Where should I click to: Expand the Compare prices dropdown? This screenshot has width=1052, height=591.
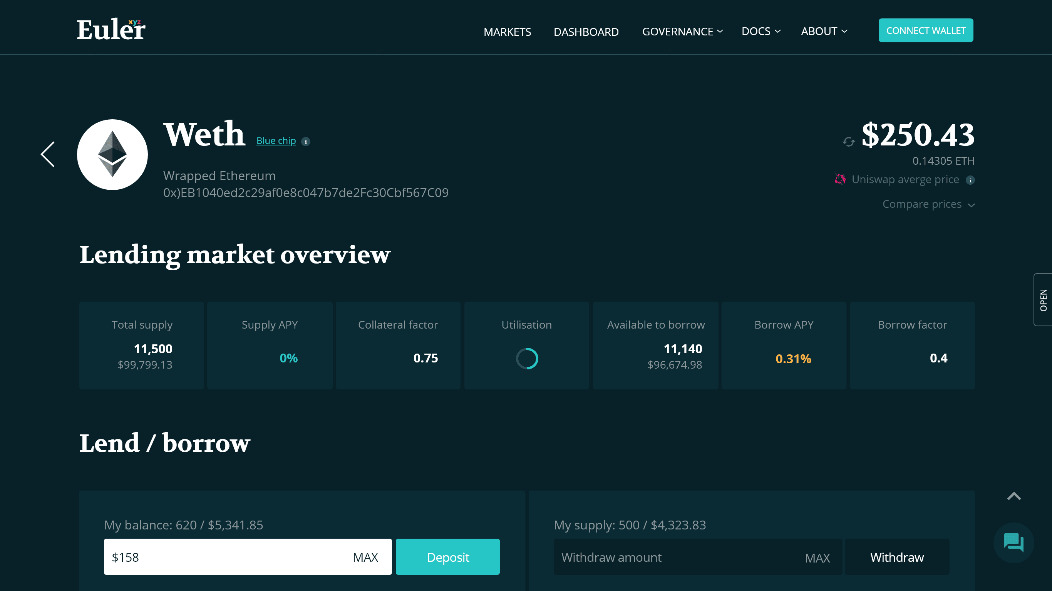(x=928, y=204)
